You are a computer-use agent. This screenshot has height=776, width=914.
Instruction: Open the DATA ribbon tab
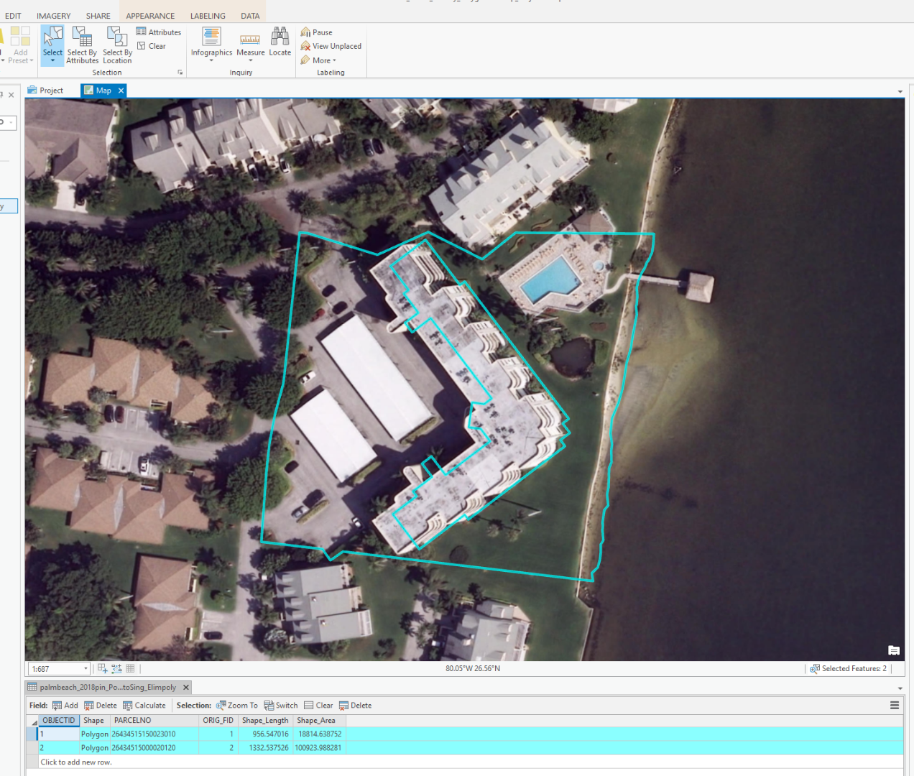coord(250,16)
